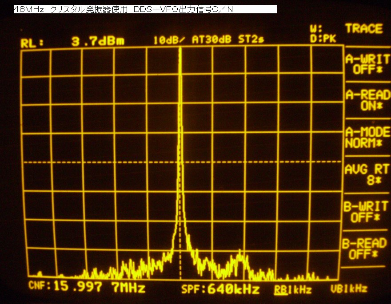Click the CNF: 15.997 7MHz center frequency

(x=87, y=287)
